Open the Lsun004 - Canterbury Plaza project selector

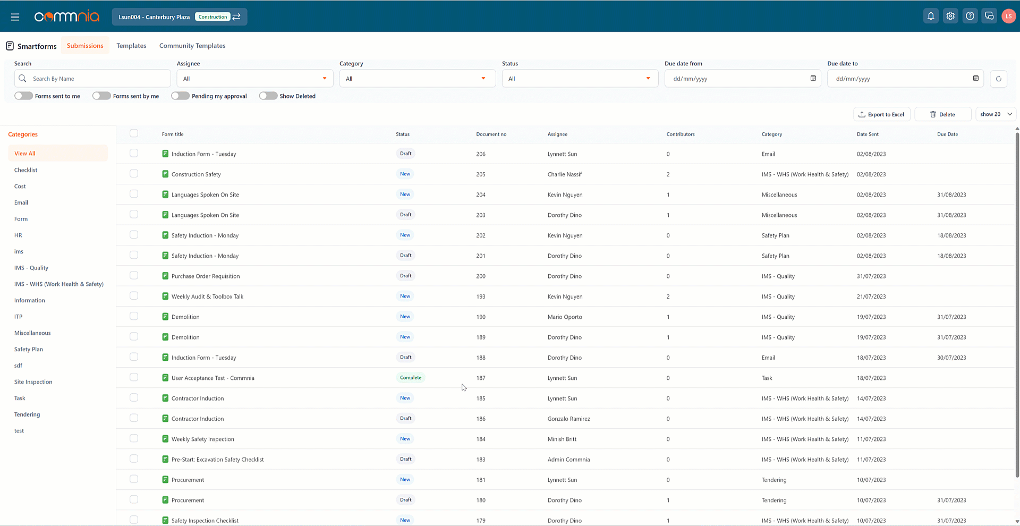(x=180, y=17)
